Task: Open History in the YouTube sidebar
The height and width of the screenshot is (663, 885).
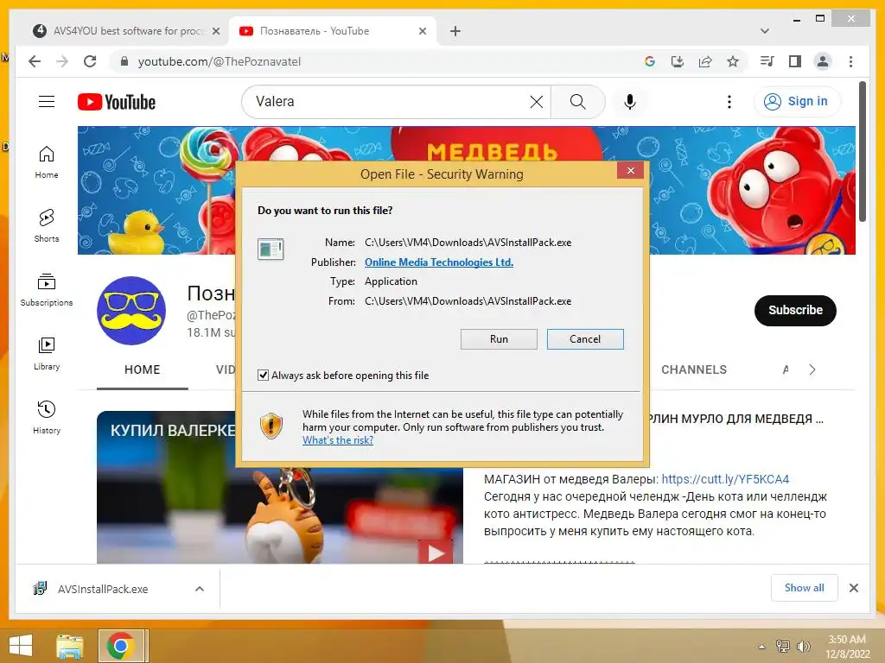Action: pos(47,417)
